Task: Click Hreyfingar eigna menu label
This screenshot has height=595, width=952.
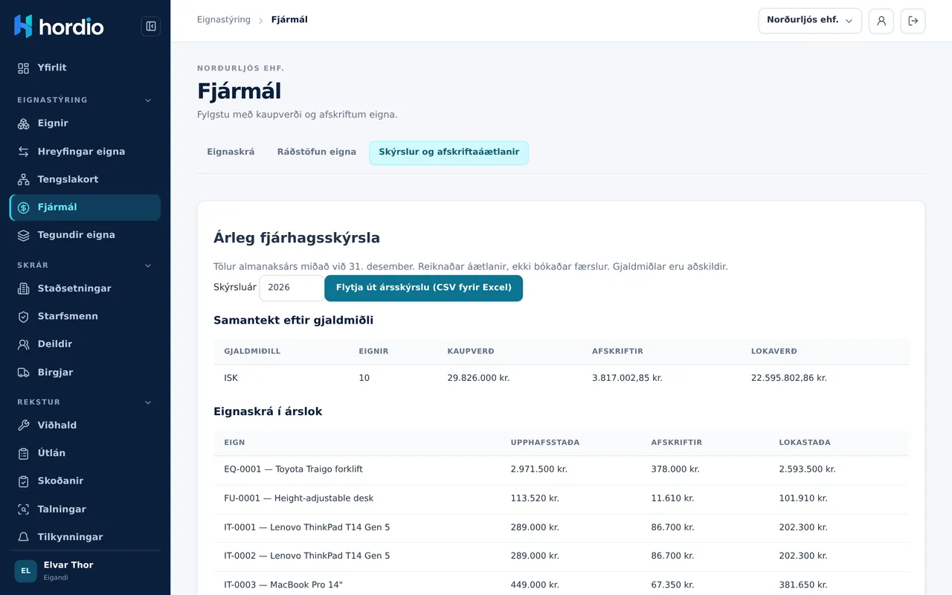Action: [x=82, y=152]
